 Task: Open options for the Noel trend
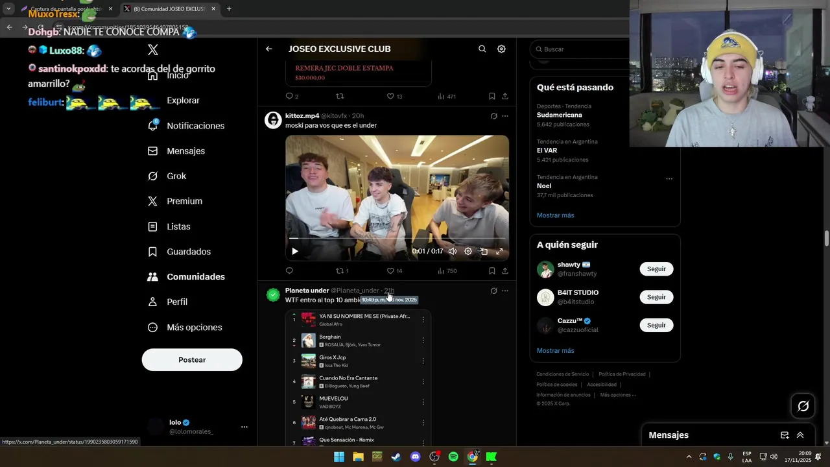point(669,179)
